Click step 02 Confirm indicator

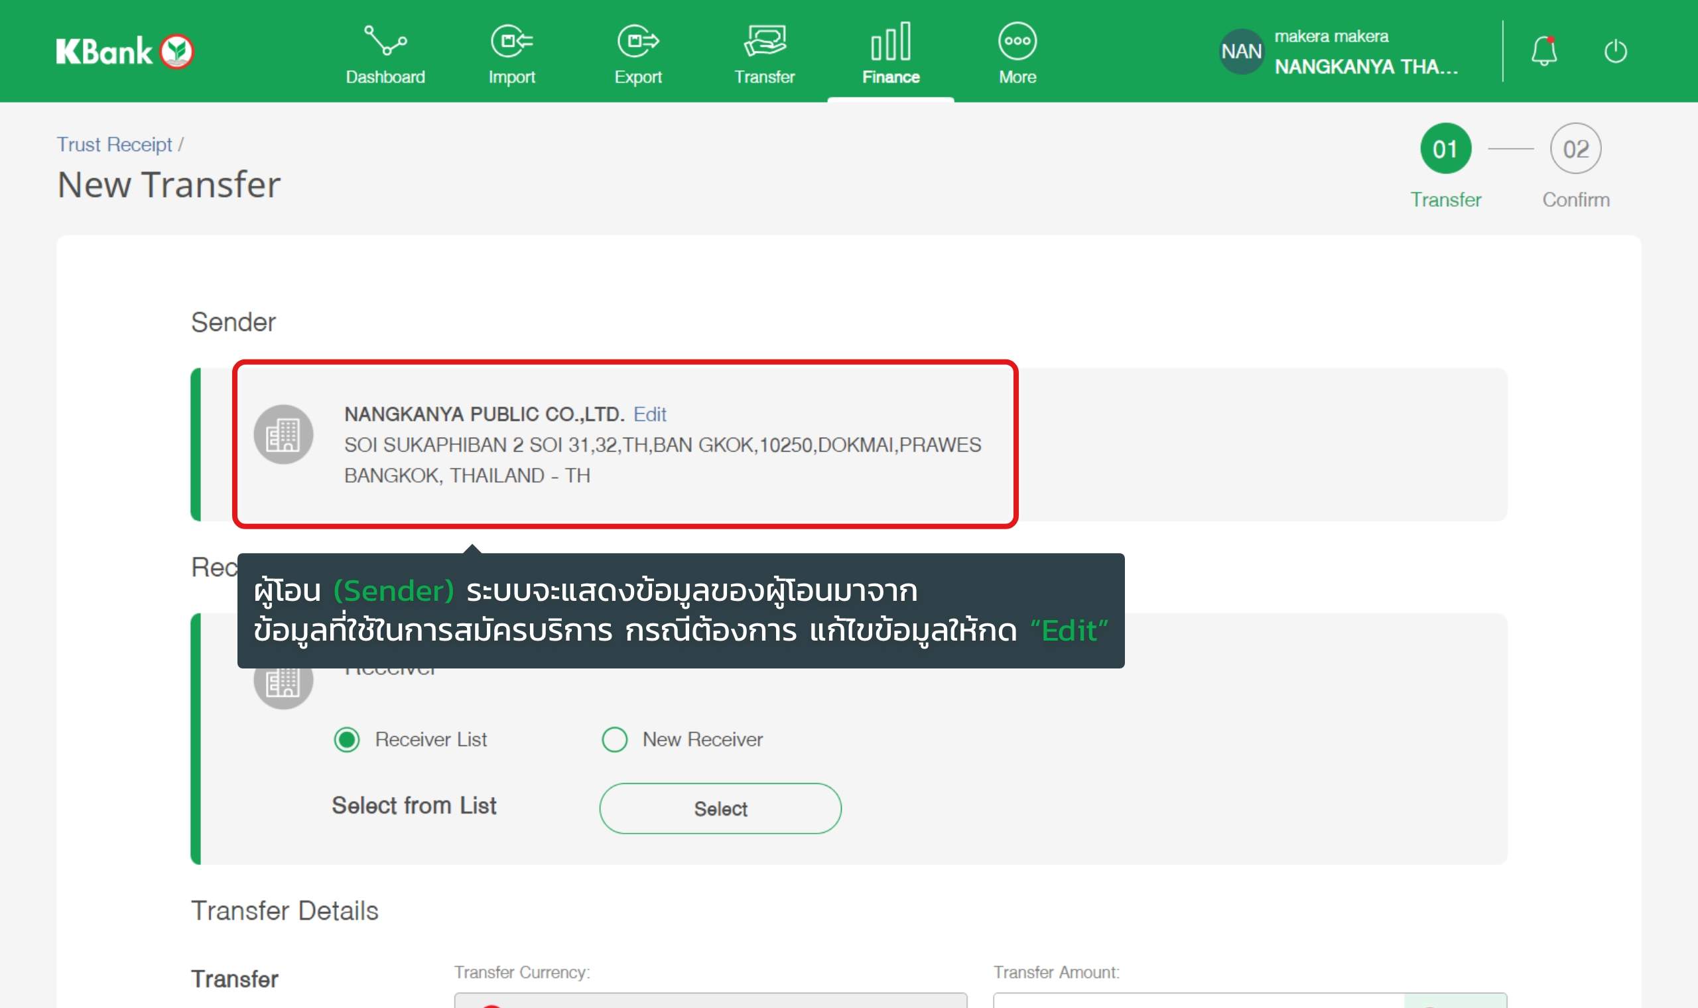(x=1575, y=149)
